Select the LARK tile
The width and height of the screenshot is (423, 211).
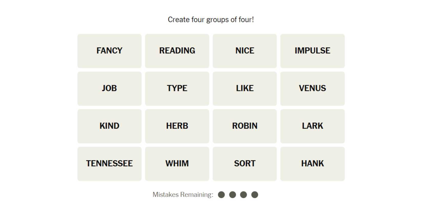tap(313, 126)
